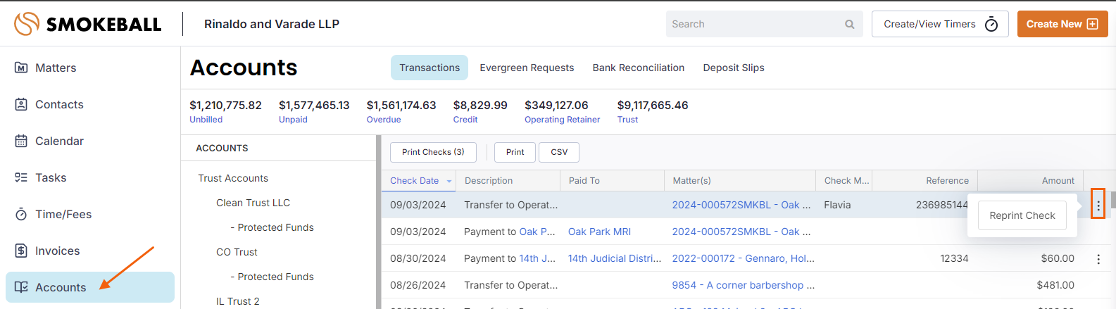Open Invoices in the sidebar

coord(90,251)
